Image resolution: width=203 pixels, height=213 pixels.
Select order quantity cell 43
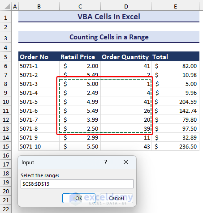coord(126,146)
